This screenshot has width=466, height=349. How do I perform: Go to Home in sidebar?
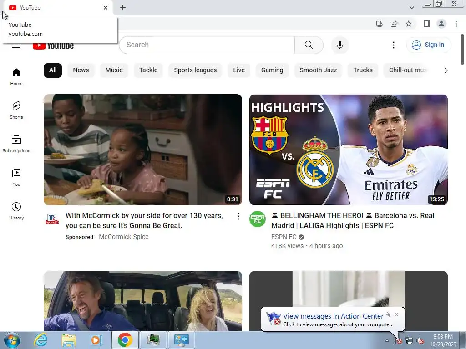pos(16,77)
